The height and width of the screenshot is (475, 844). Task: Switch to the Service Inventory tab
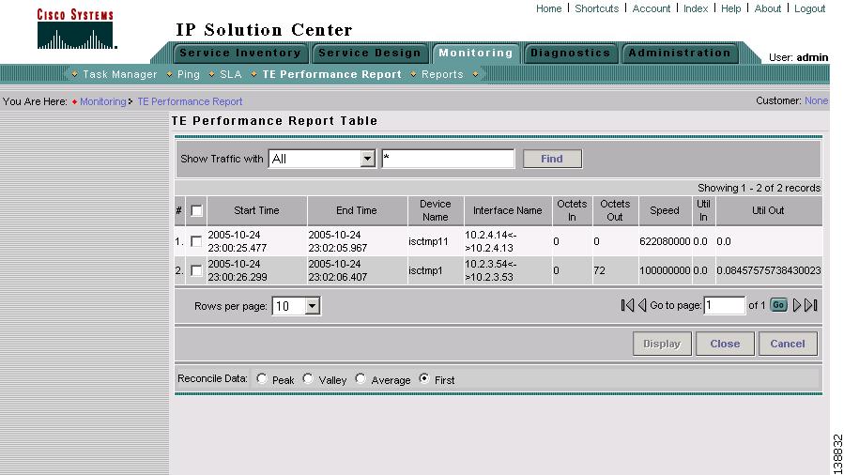[240, 53]
